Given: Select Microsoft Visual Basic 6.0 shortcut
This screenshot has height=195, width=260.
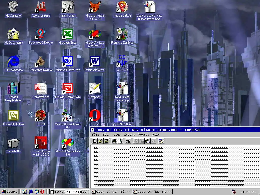Looking at the screenshot, I should click(x=68, y=119).
